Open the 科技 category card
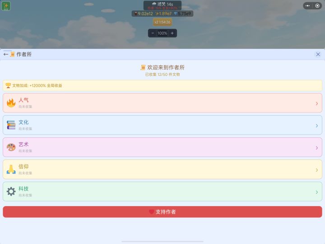The height and width of the screenshot is (244, 325). [162, 192]
